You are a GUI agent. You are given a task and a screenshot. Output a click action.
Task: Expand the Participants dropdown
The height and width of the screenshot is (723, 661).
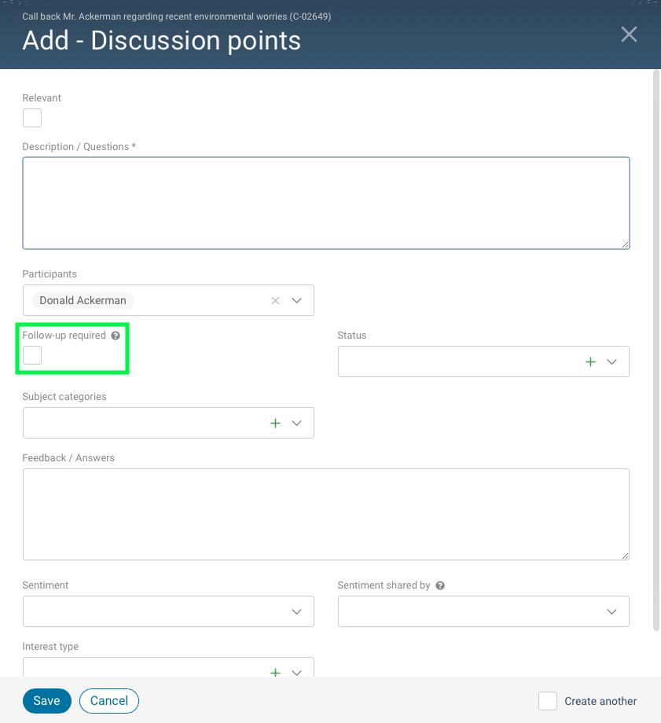point(297,300)
